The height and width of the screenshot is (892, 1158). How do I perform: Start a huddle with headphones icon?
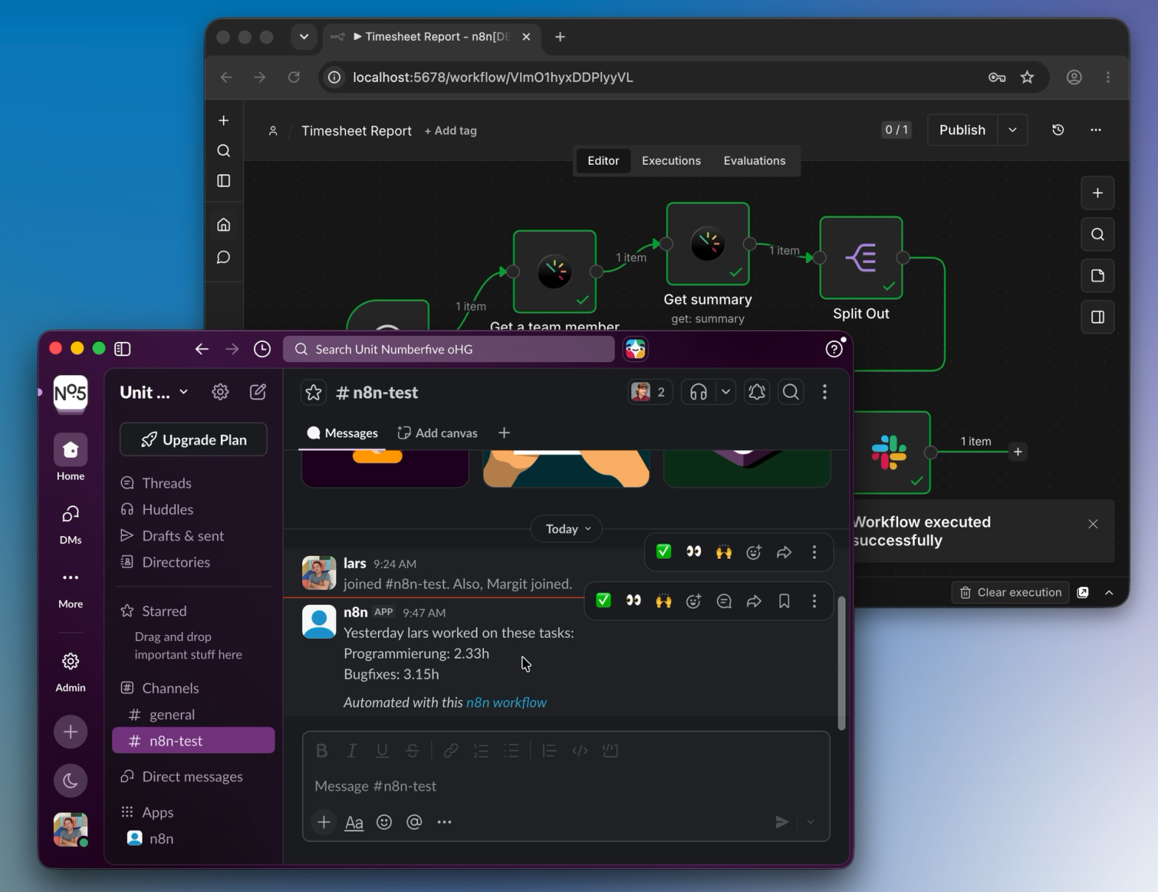tap(699, 392)
